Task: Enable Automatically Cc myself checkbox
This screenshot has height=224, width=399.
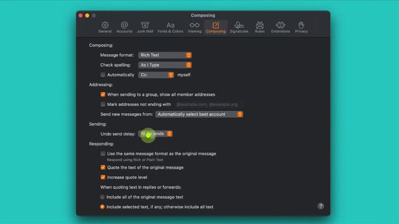Action: click(x=103, y=75)
